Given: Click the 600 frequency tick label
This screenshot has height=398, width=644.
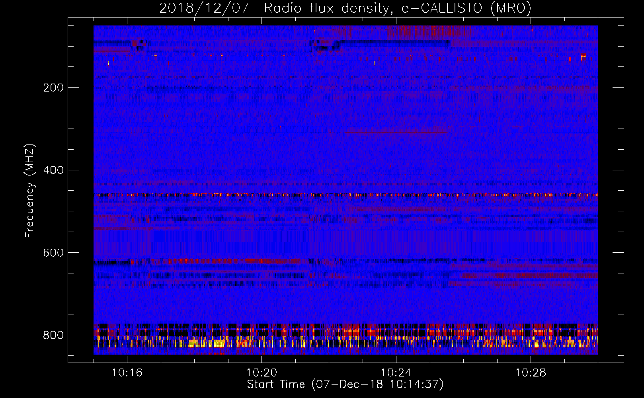Looking at the screenshot, I should 53,253.
